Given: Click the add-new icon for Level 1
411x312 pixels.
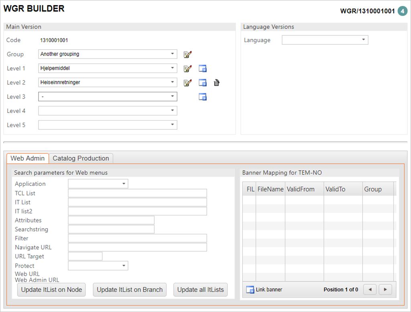Looking at the screenshot, I should (203, 68).
